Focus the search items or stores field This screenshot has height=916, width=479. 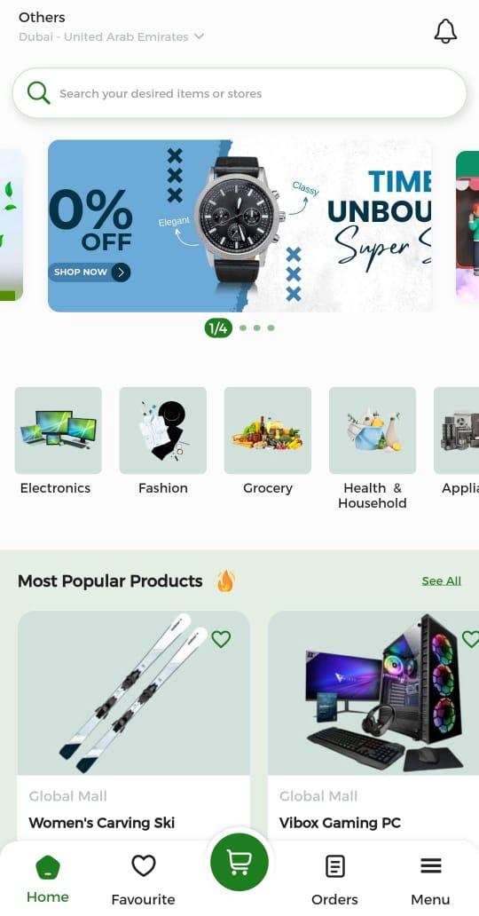click(x=239, y=93)
